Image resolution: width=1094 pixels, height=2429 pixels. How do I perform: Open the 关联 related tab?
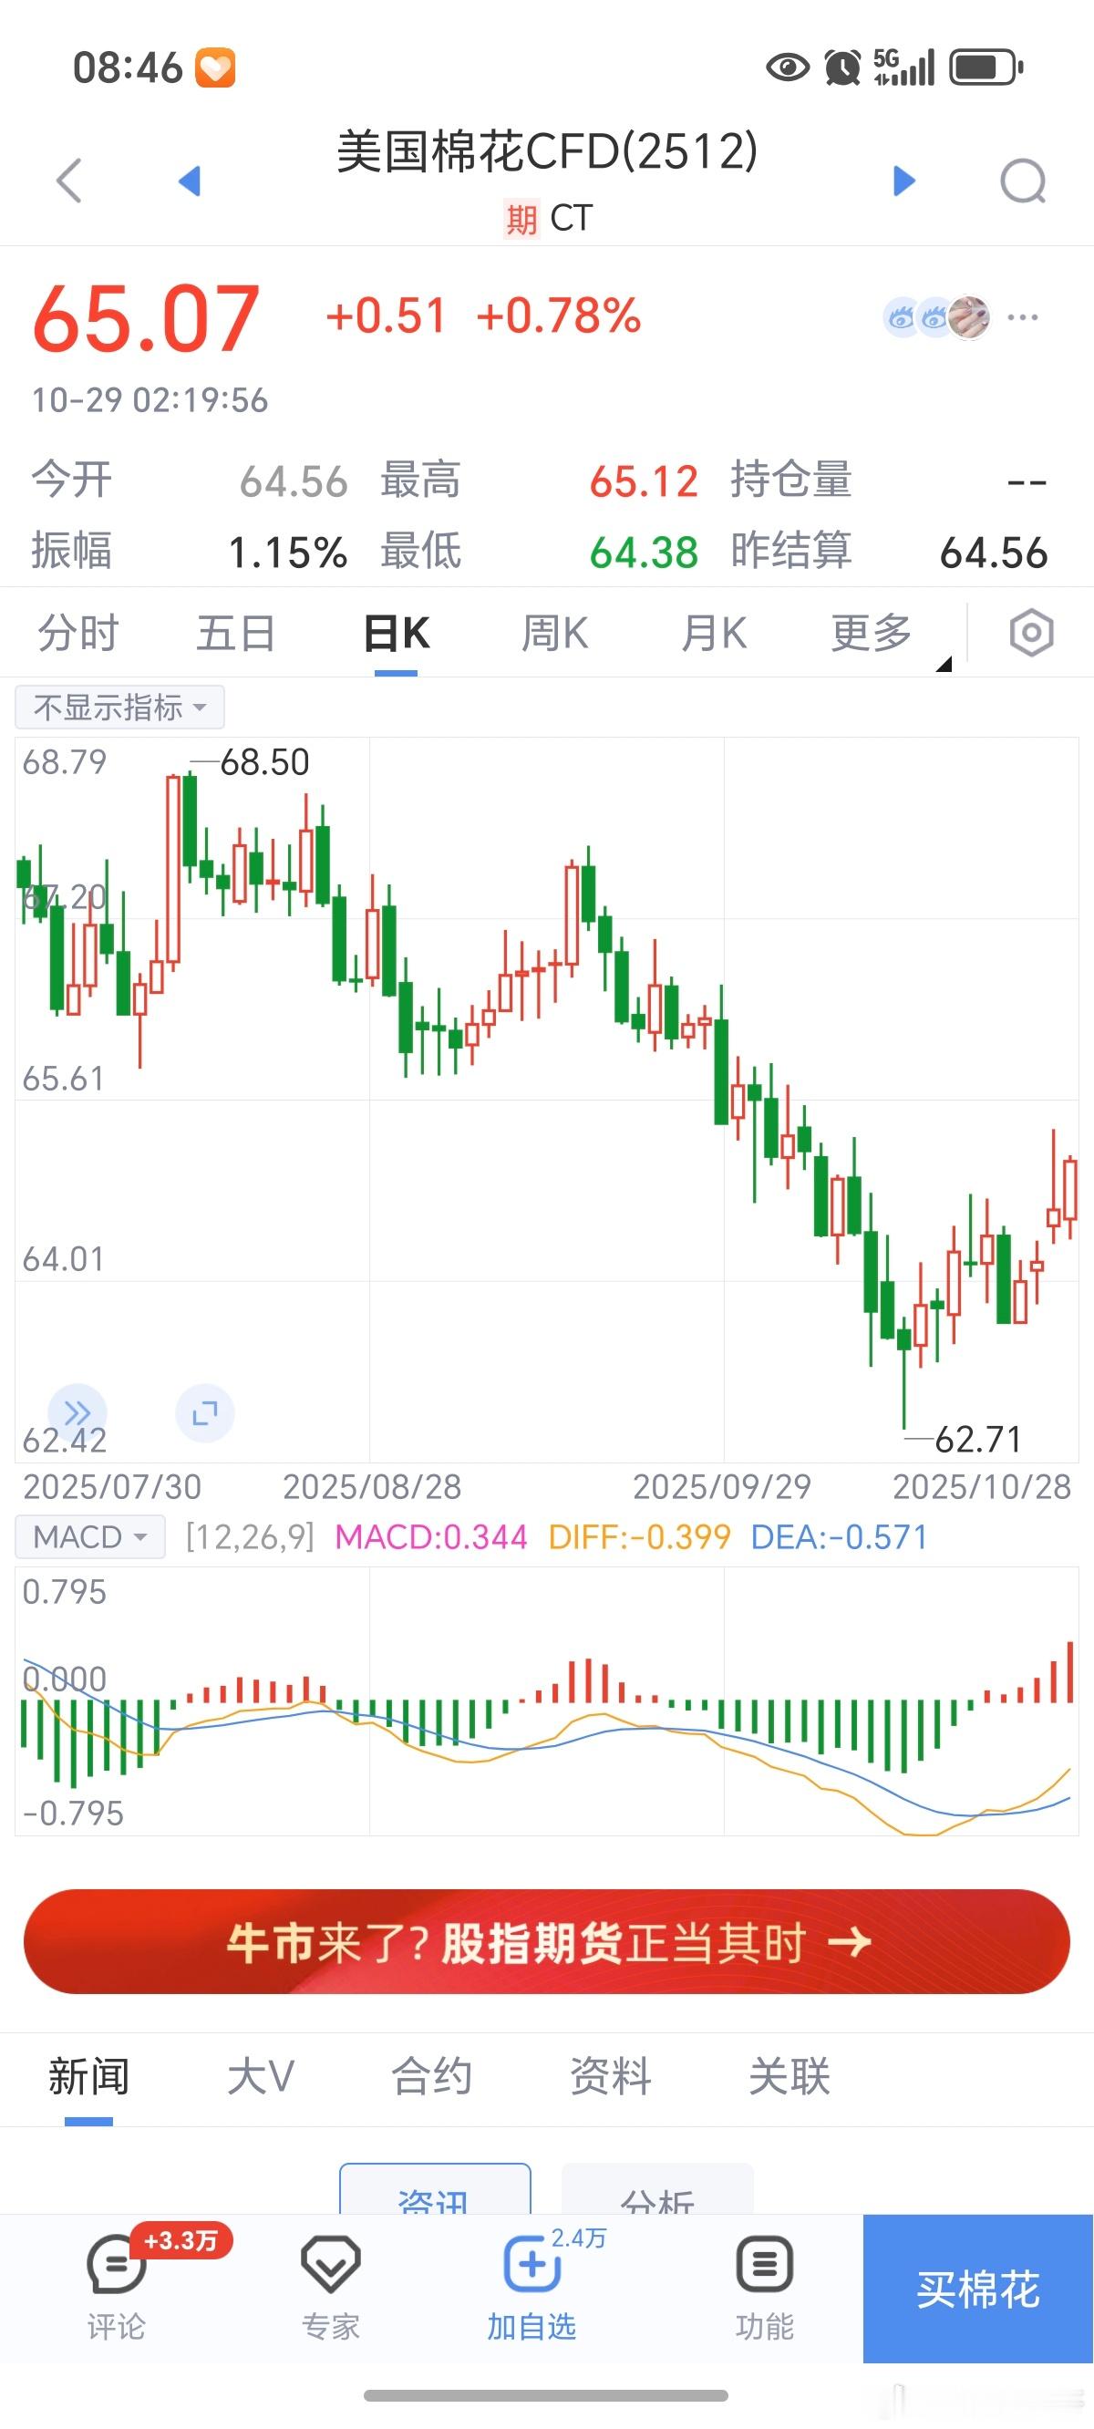(x=790, y=2076)
